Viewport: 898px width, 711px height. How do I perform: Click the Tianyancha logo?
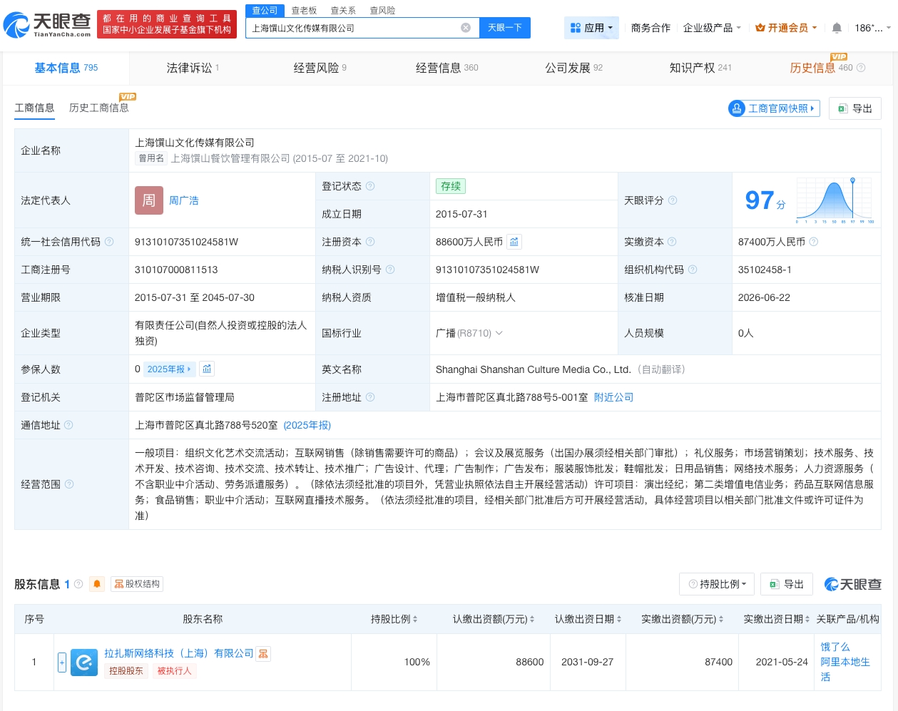47,25
